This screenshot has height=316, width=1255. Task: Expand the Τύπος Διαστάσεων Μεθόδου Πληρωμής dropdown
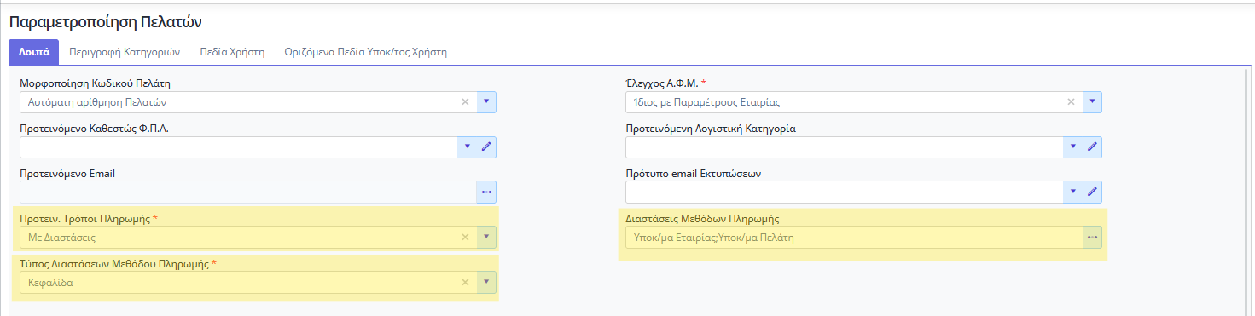tap(486, 282)
